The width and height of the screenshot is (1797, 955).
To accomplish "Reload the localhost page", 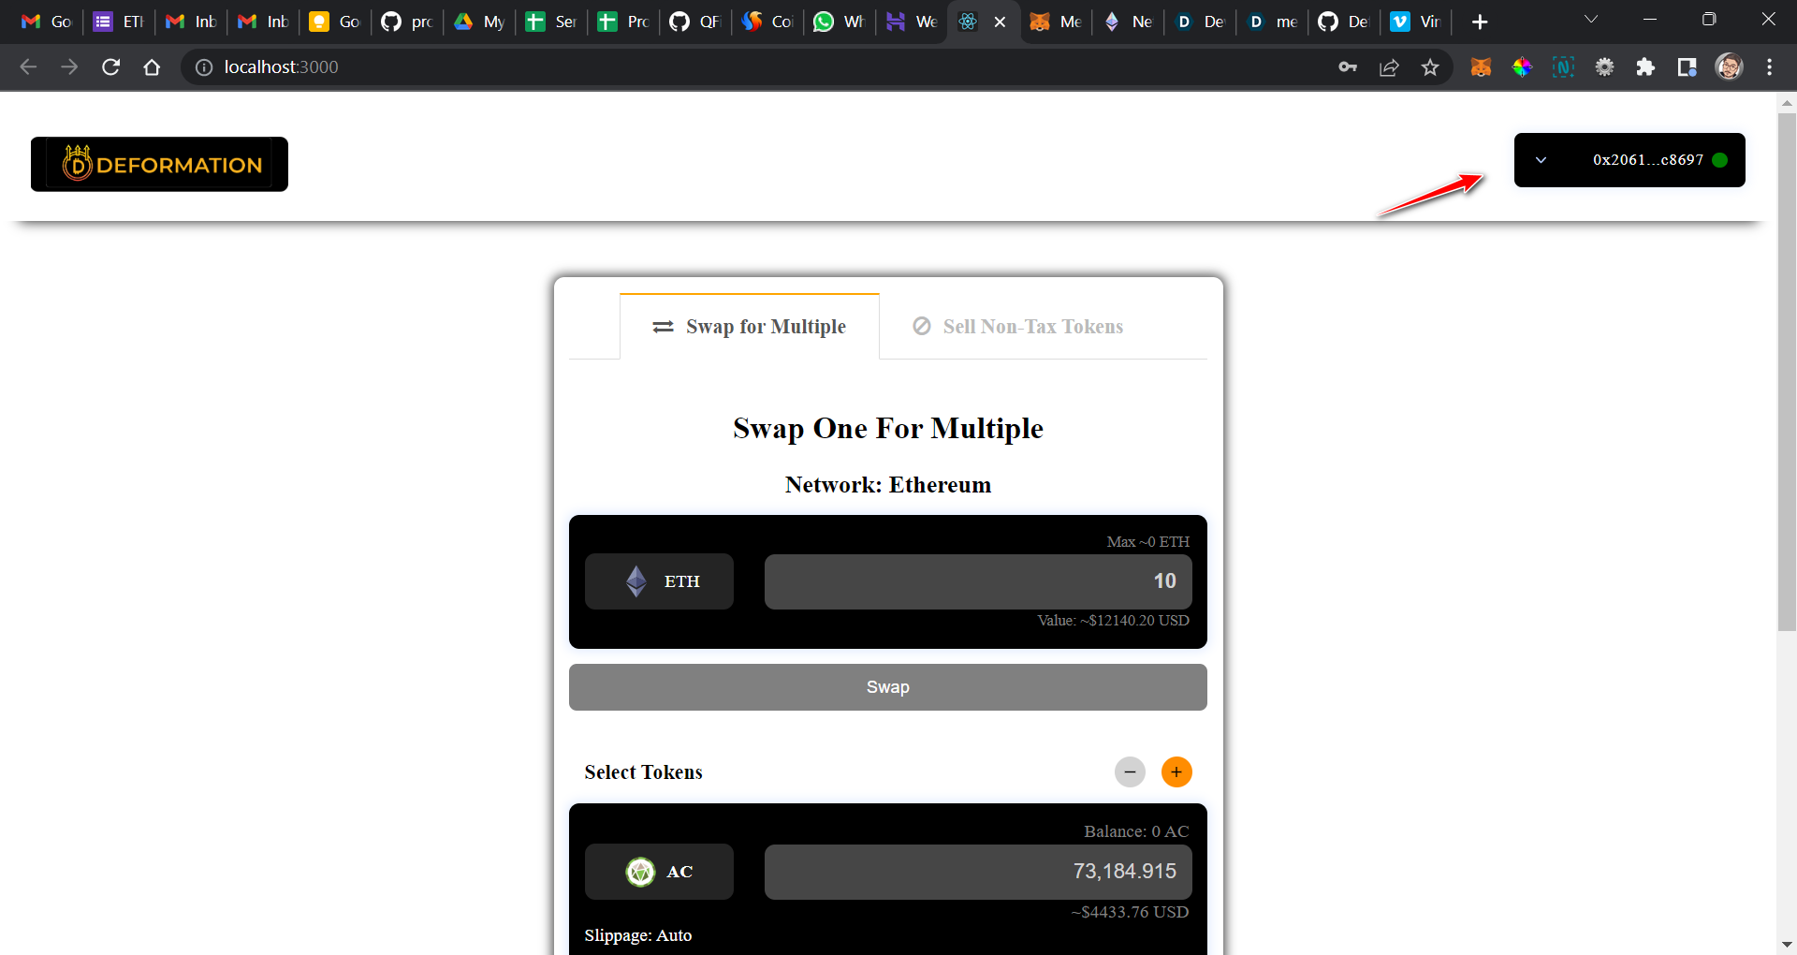I will [110, 66].
